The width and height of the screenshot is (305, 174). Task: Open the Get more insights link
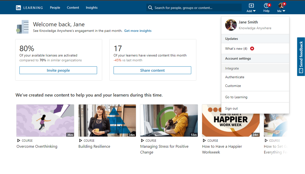(138, 31)
